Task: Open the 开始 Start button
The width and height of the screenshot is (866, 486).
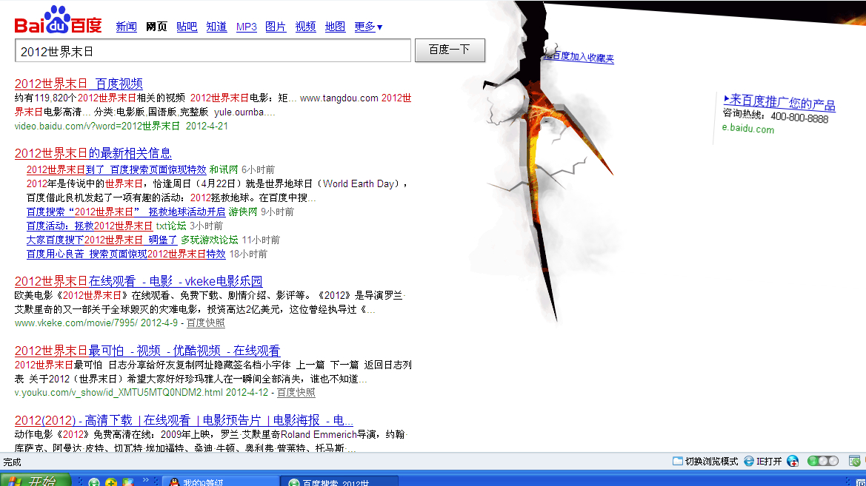Action: [36, 481]
